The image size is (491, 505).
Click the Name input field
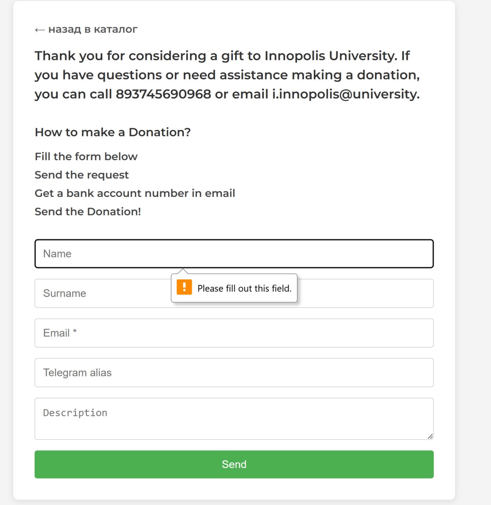point(234,254)
